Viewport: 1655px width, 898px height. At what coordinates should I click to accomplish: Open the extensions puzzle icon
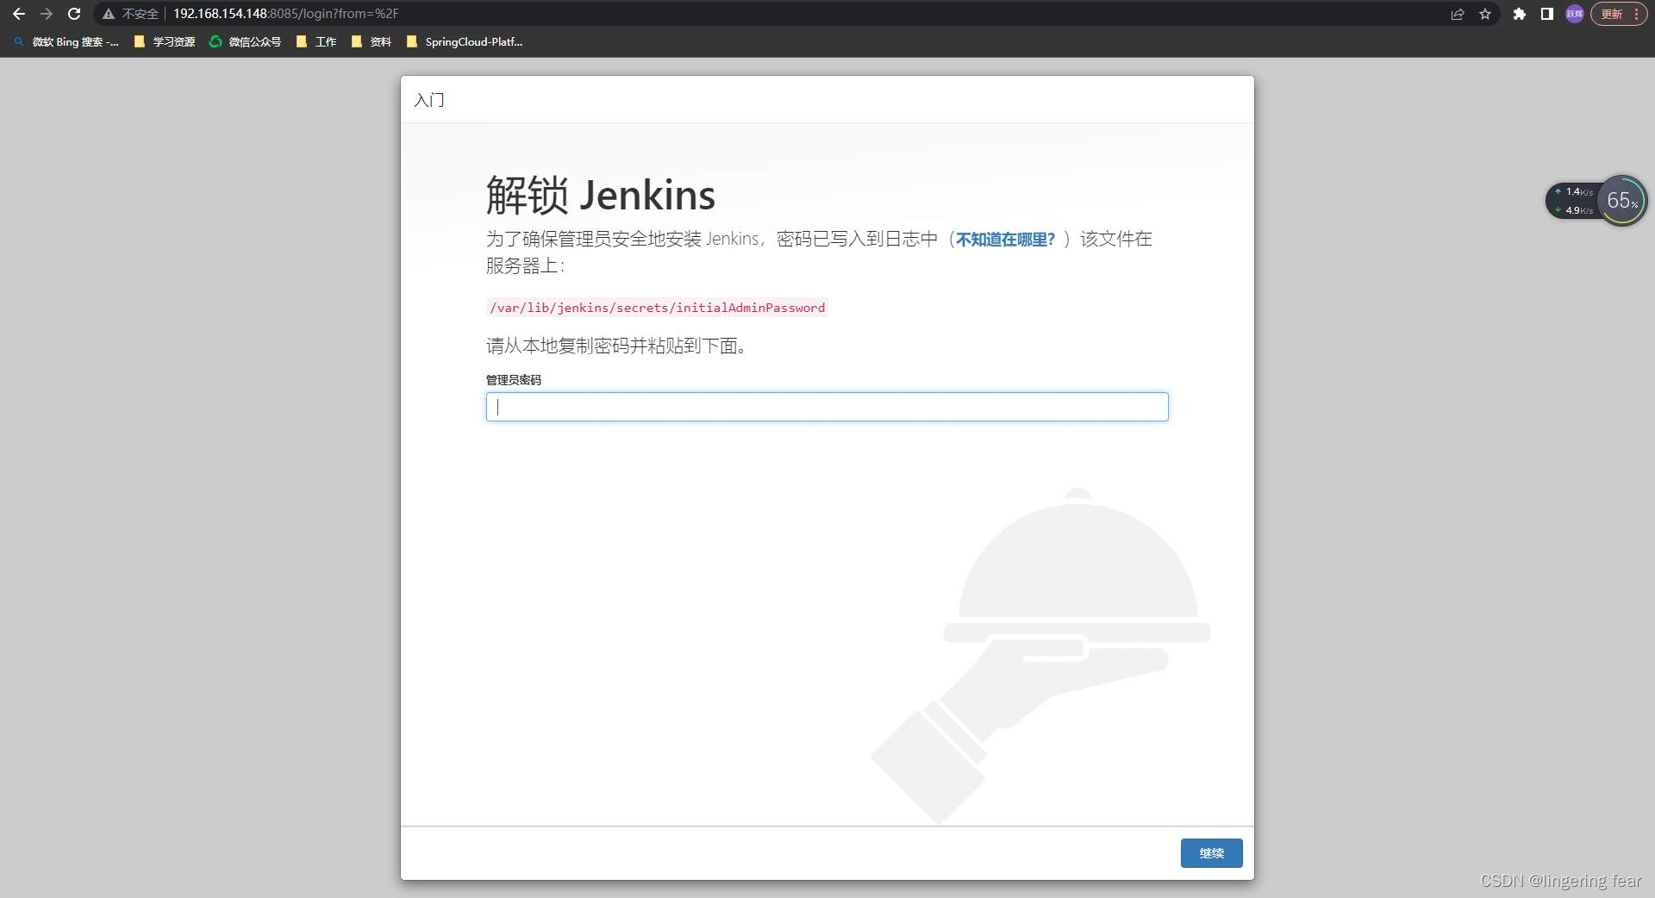(x=1520, y=14)
